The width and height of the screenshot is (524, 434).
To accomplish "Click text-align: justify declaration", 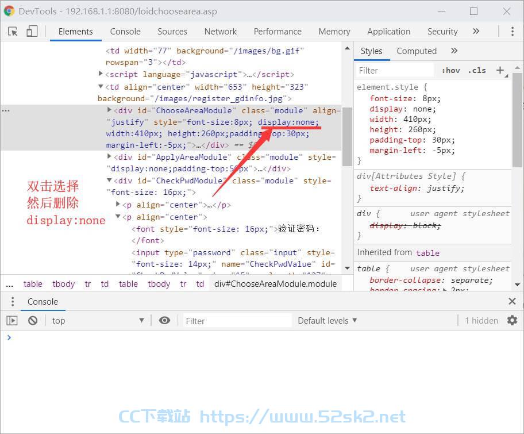I will point(417,188).
